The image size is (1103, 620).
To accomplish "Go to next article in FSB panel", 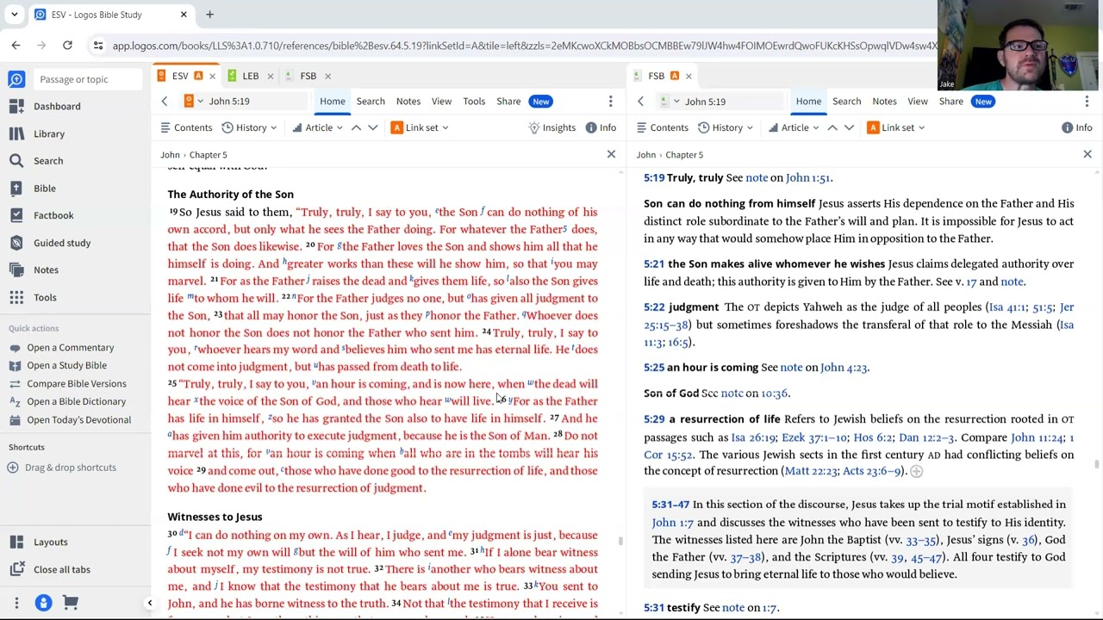I will click(850, 127).
